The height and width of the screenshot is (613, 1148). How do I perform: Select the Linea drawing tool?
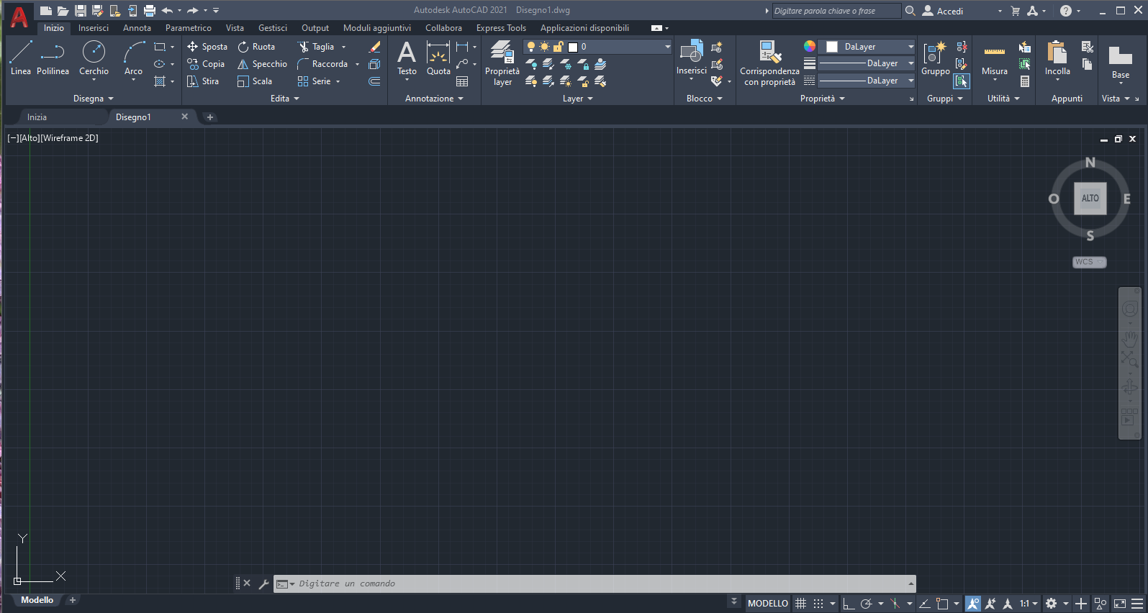(21, 58)
